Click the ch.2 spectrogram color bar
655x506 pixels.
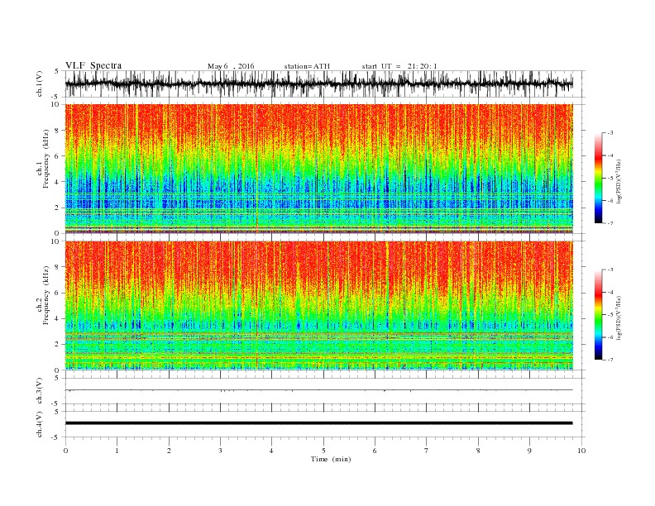coord(598,314)
